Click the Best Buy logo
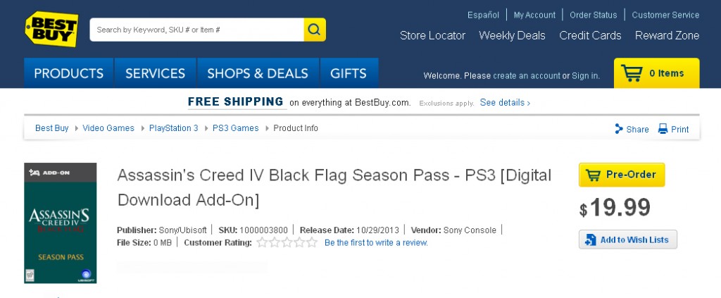Viewport: 721px width, 298px height. click(x=51, y=29)
